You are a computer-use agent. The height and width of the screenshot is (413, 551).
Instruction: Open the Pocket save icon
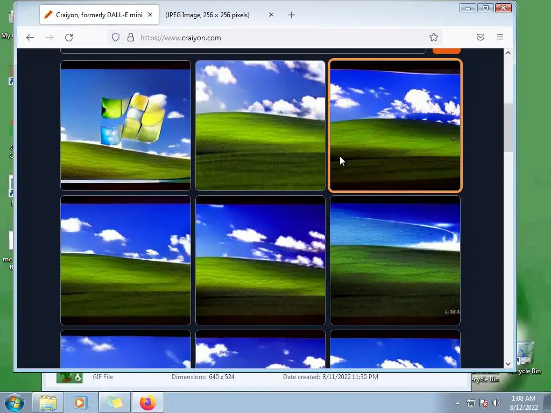(x=481, y=37)
